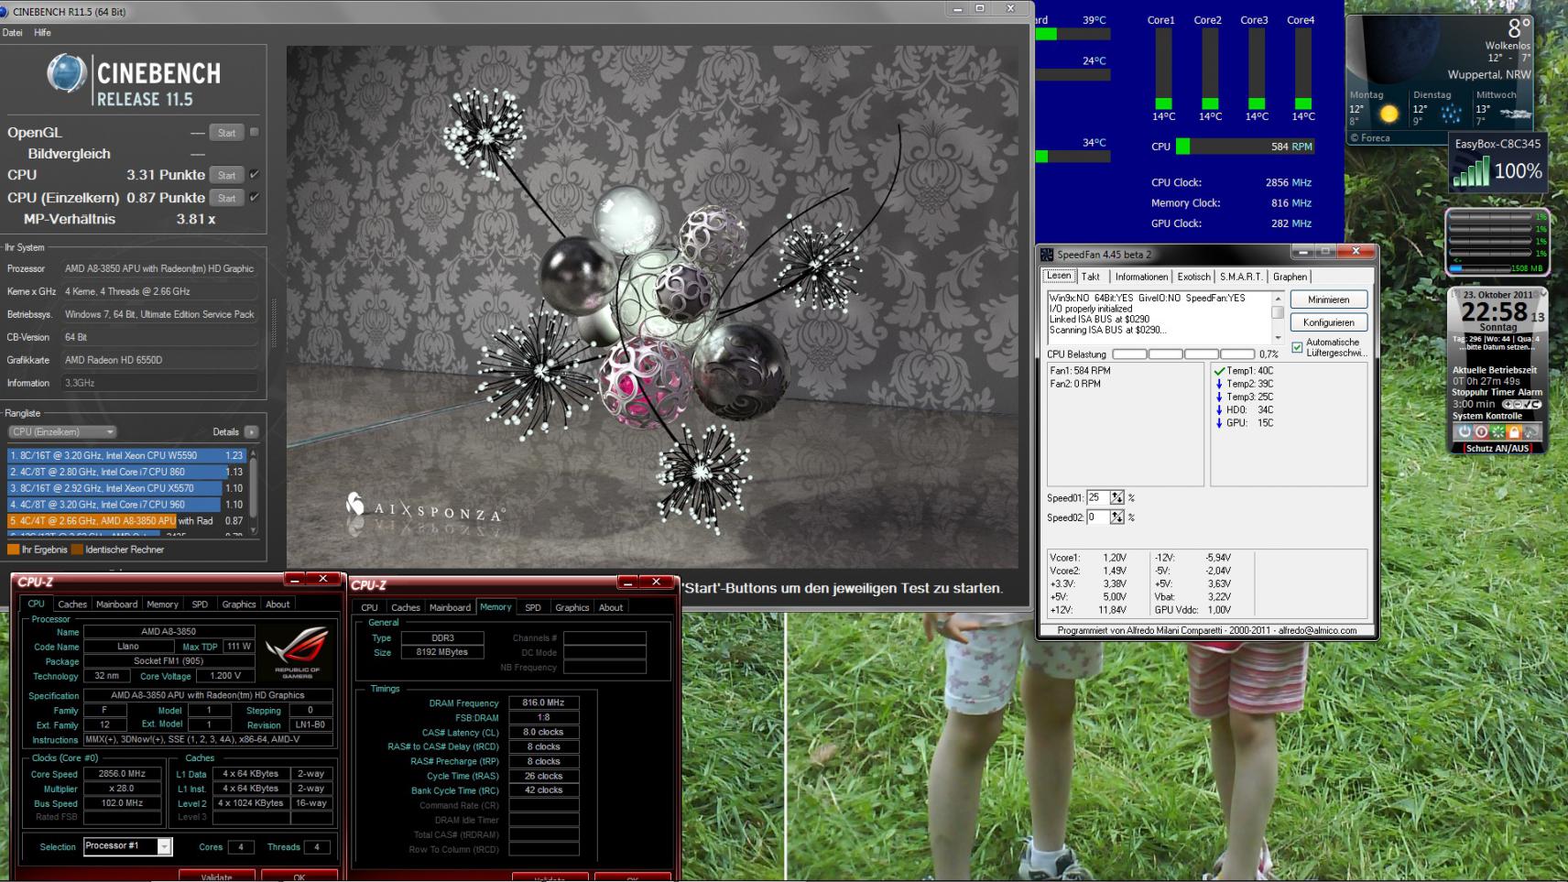Click the Foreca link in weather gadget
The width and height of the screenshot is (1568, 882).
[1370, 138]
